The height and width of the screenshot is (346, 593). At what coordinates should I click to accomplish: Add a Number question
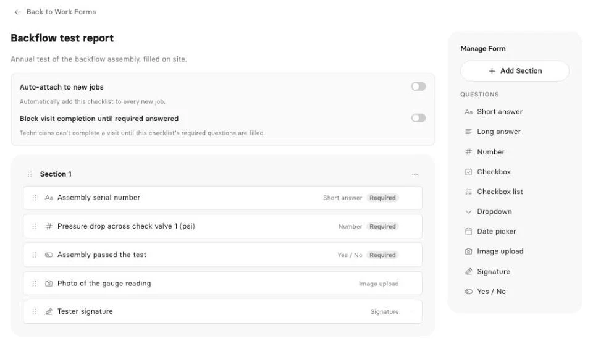[490, 151]
